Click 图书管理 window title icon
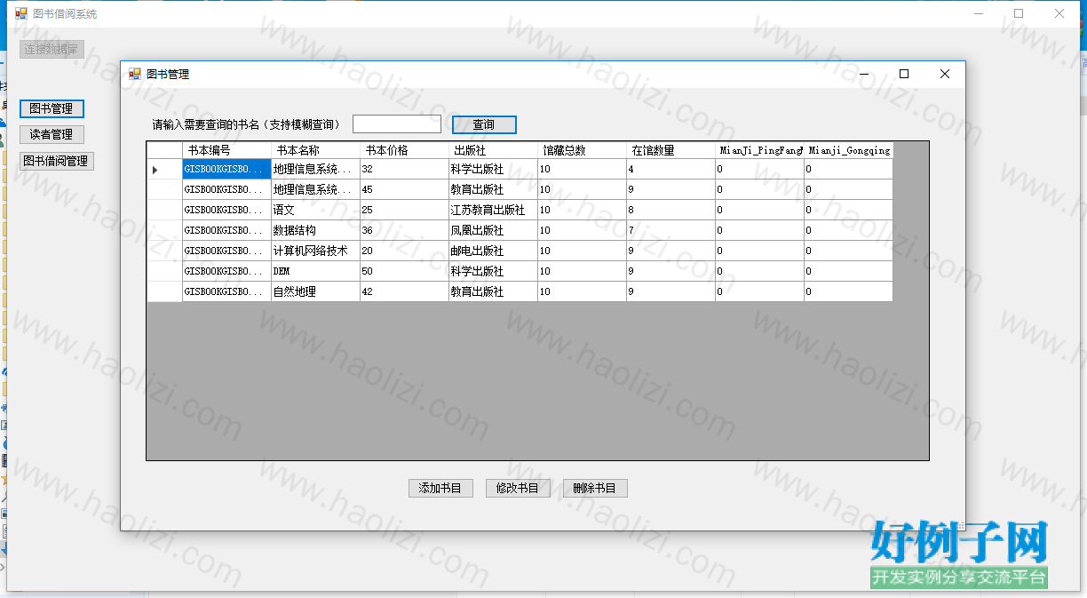 [135, 74]
